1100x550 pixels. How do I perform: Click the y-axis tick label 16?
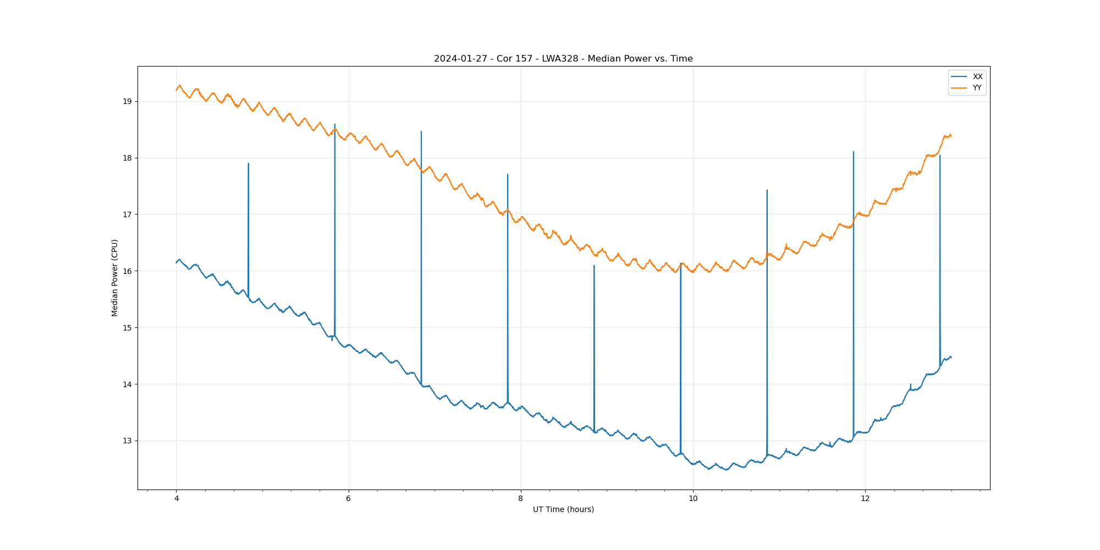click(127, 271)
